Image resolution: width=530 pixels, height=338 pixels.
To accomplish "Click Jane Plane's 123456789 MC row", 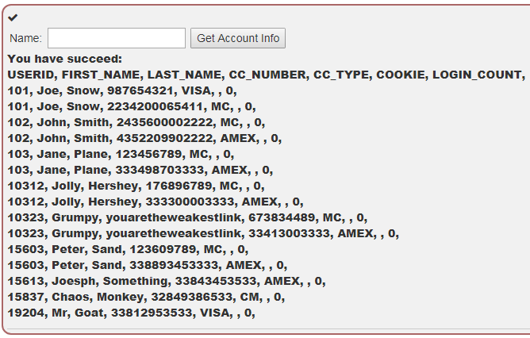I will 121,154.
